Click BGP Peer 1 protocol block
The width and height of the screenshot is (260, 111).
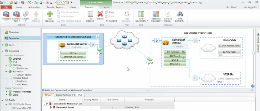pos(175,56)
